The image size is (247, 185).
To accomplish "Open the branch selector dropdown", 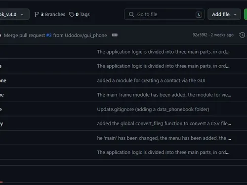I will click(x=14, y=14).
